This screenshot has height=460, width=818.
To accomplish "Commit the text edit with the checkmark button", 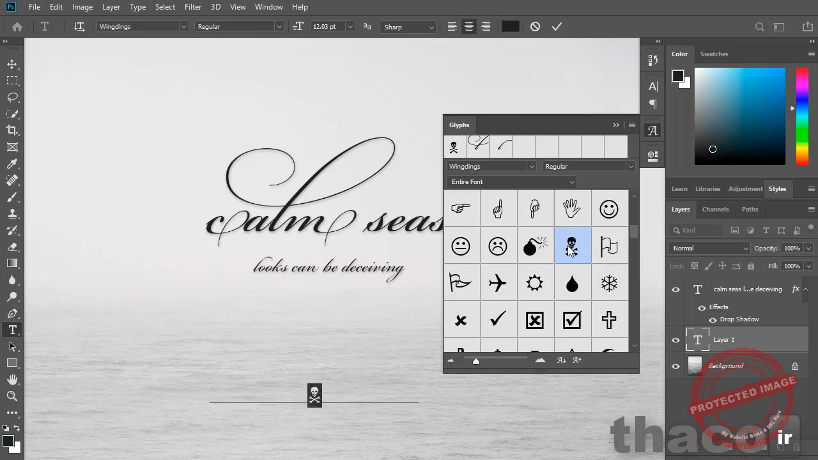I will (x=556, y=26).
